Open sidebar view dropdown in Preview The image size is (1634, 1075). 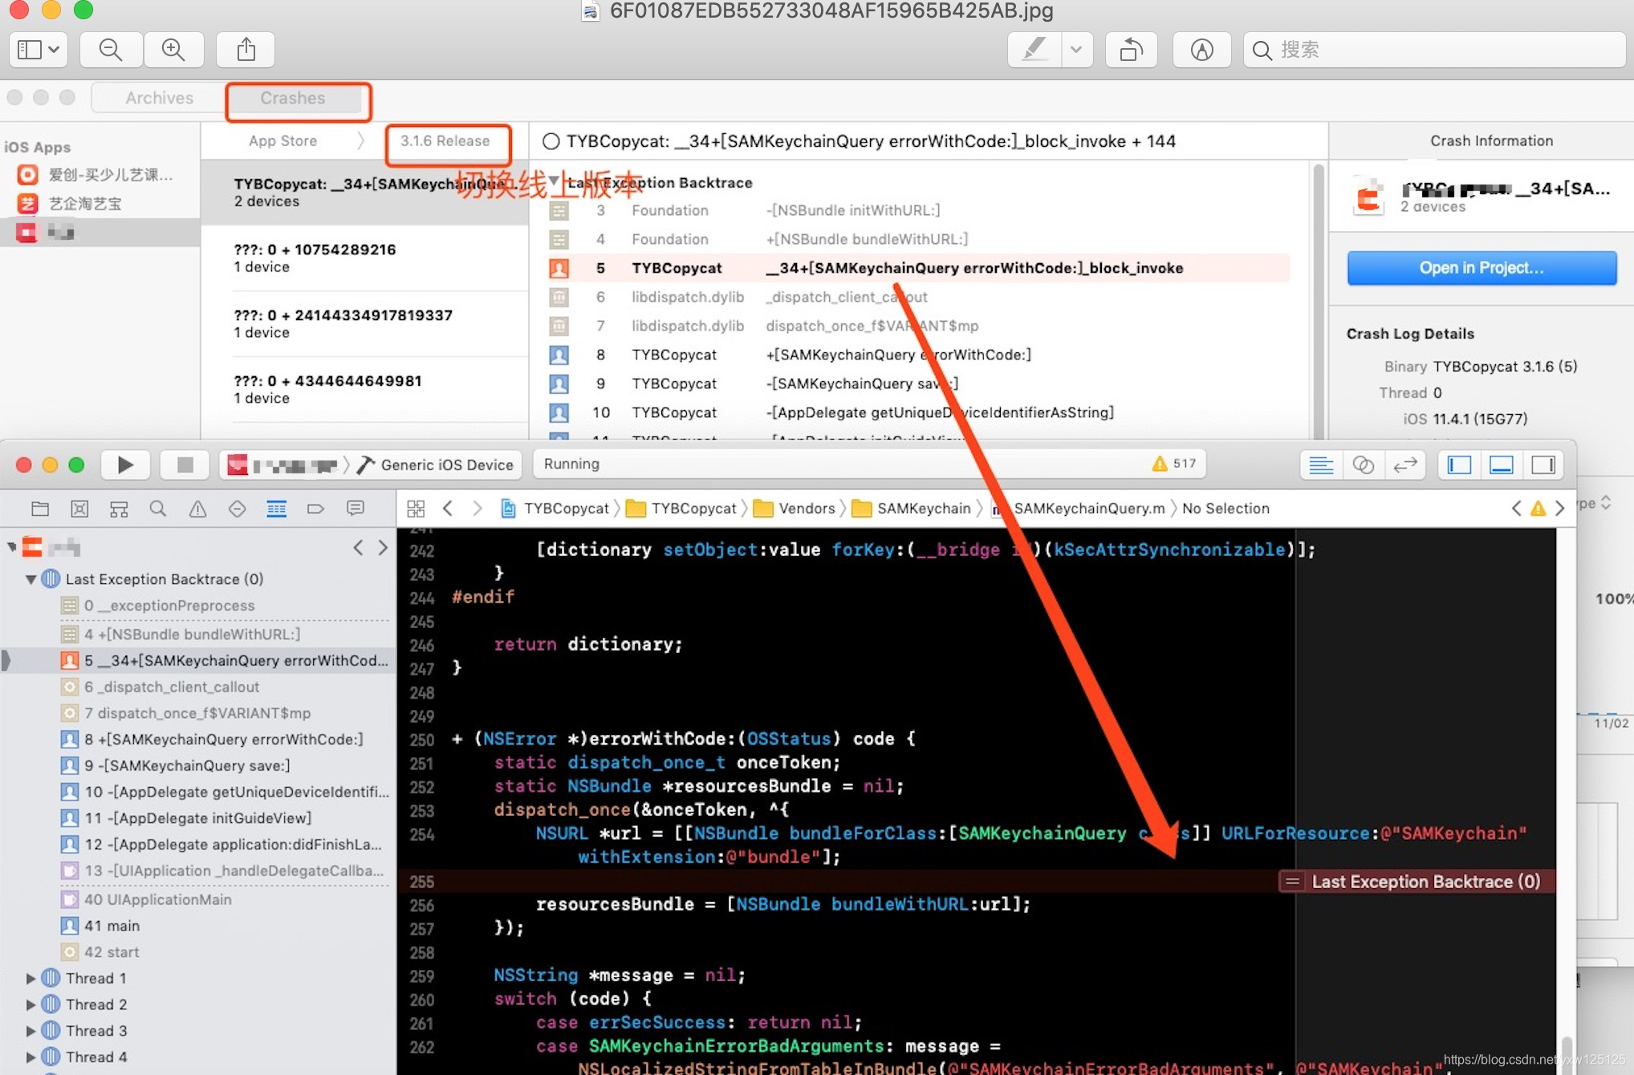(39, 50)
